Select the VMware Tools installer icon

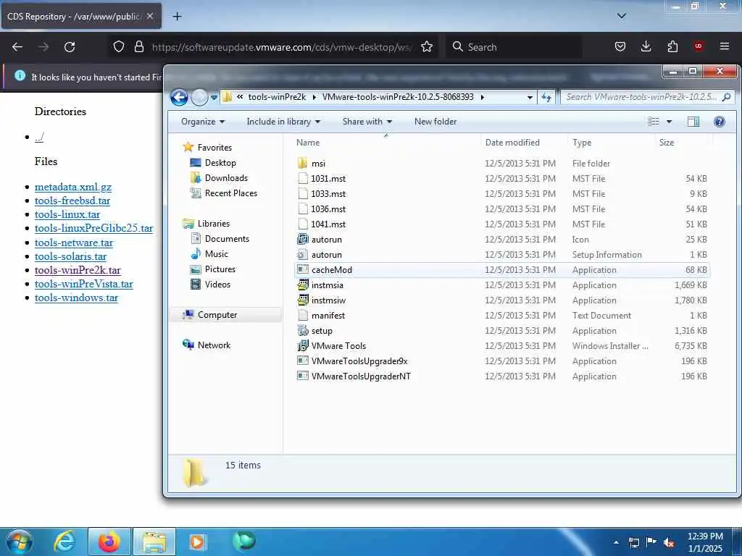pyautogui.click(x=303, y=345)
